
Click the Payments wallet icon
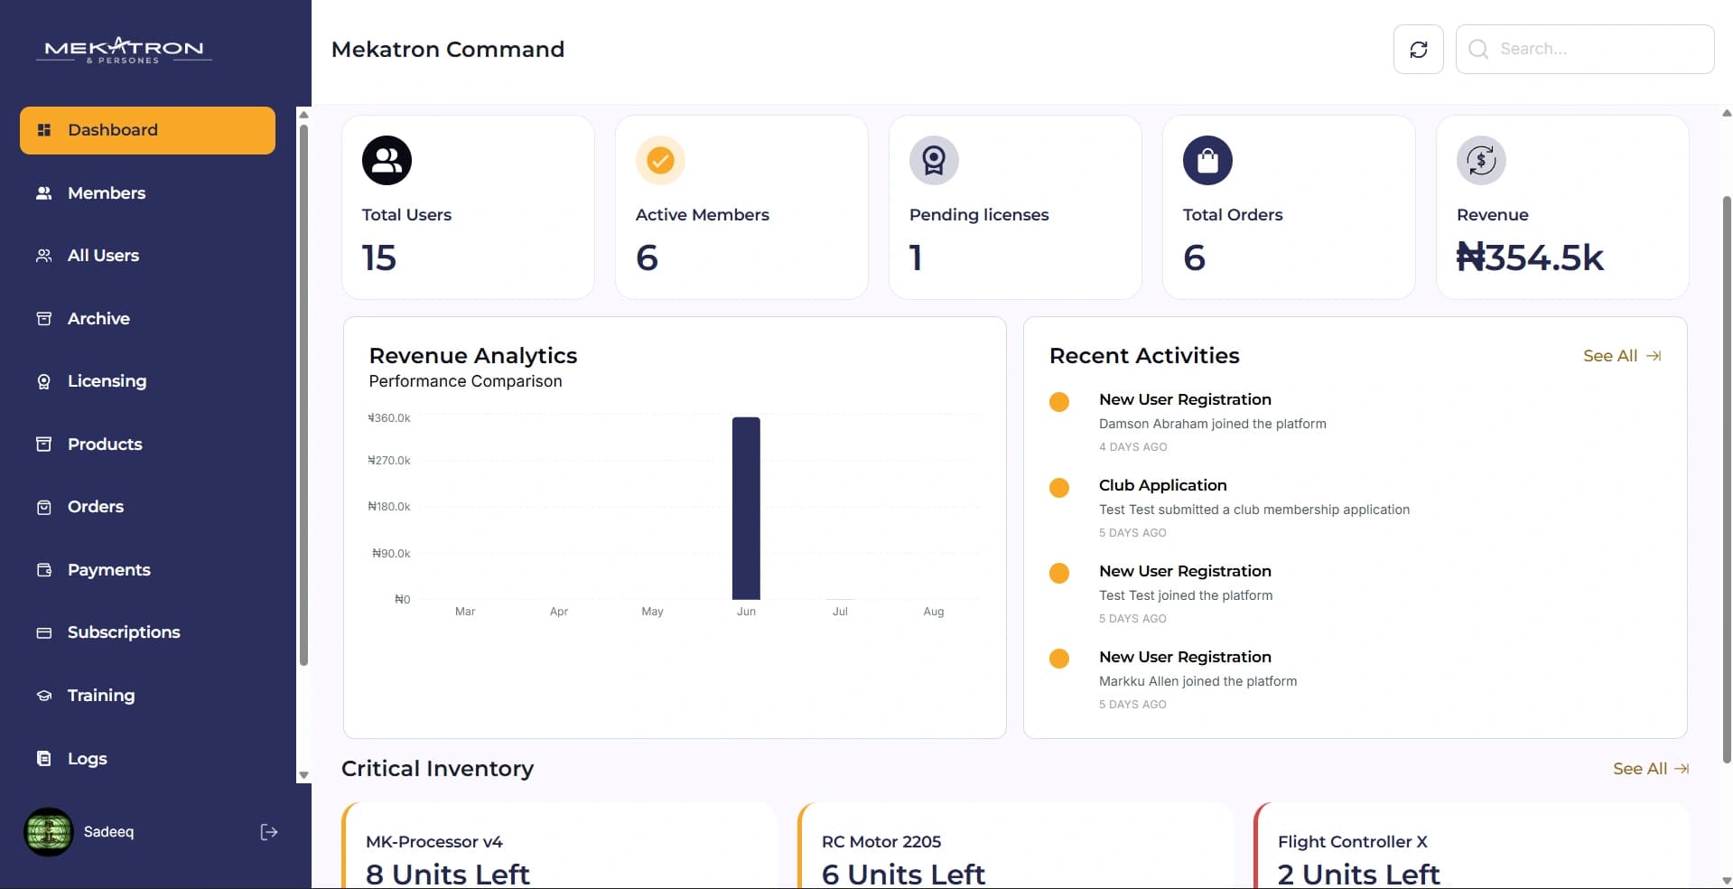[x=43, y=569]
